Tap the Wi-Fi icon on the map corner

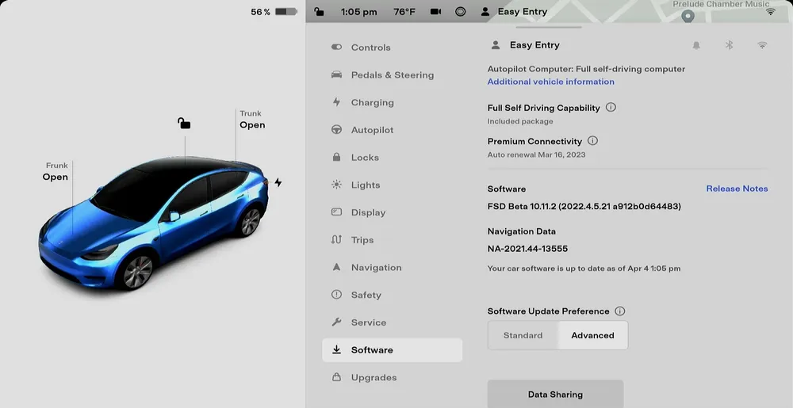click(770, 11)
